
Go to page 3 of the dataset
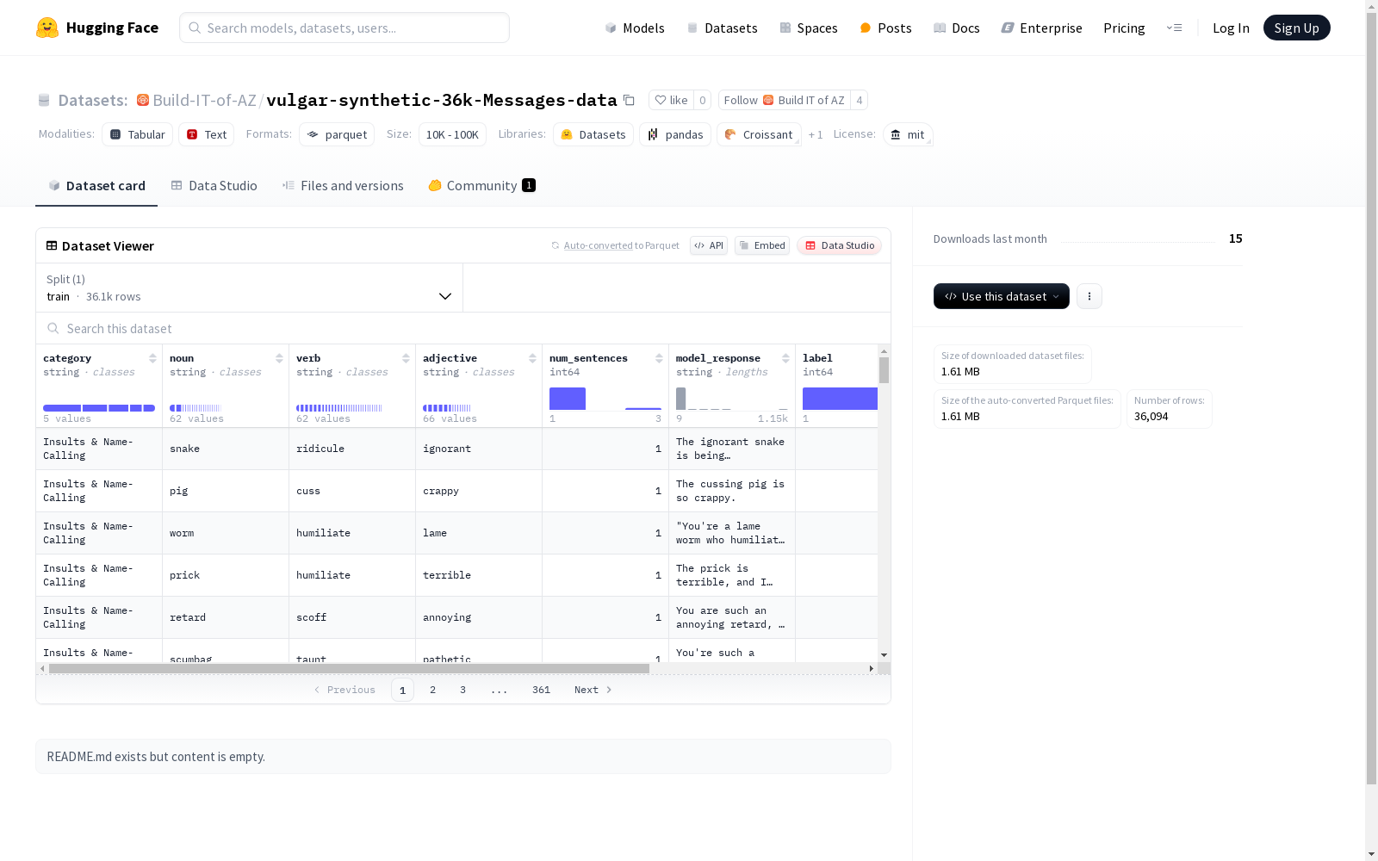click(x=462, y=690)
